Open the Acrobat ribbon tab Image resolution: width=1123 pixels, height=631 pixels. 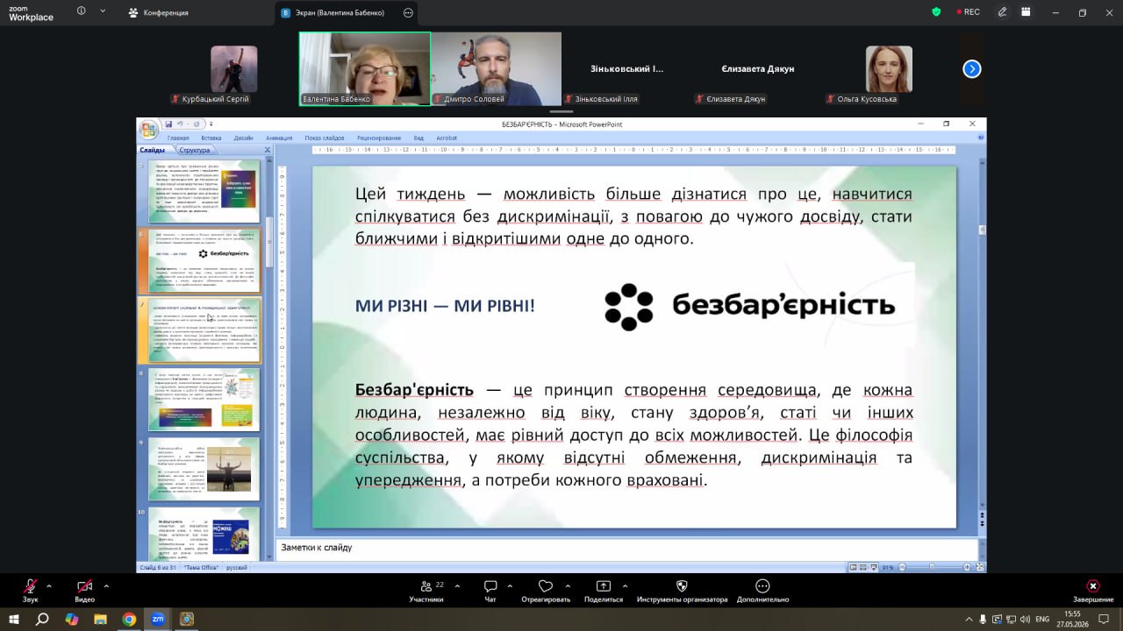pyautogui.click(x=447, y=138)
